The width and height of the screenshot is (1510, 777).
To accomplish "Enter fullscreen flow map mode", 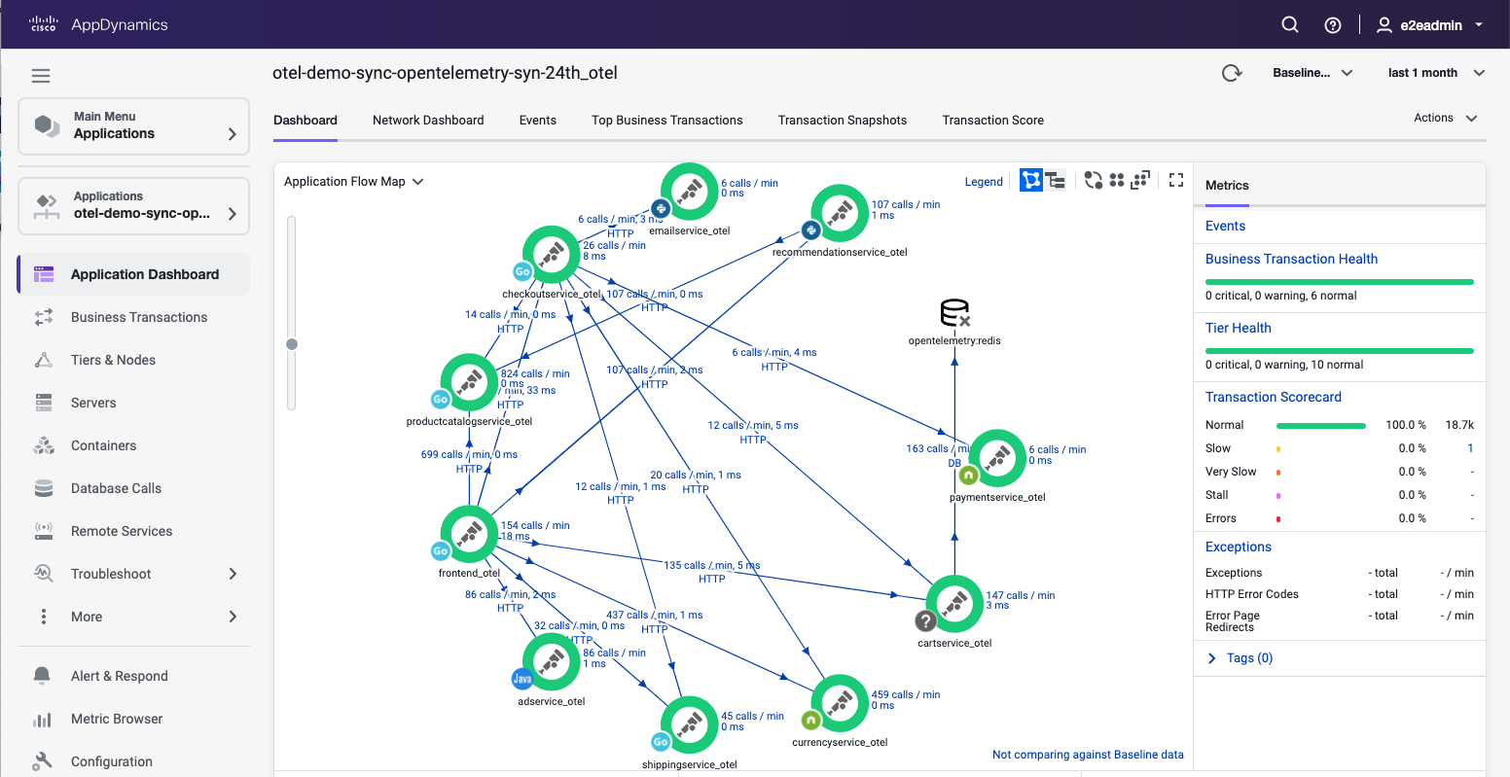I will (1176, 180).
